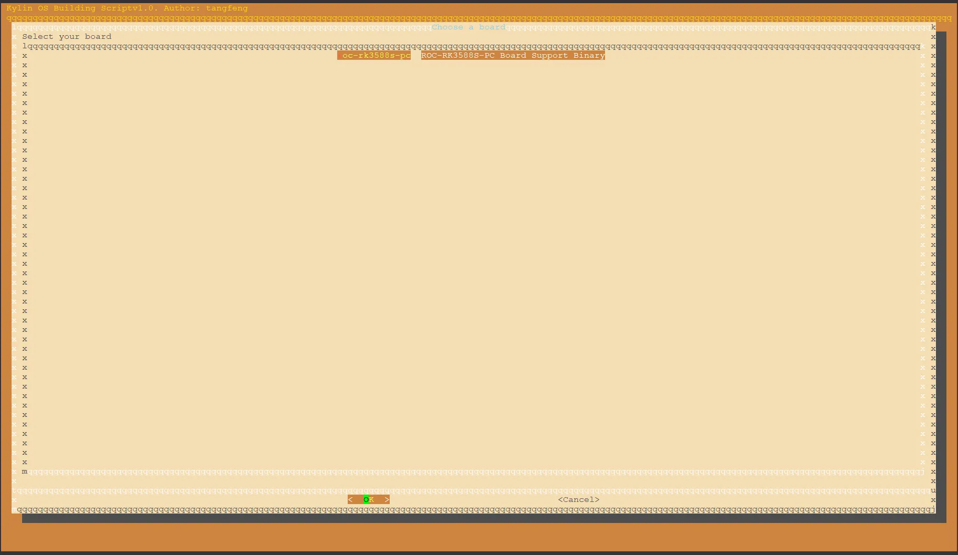
Task: Click the 'k' corner character at top right
Action: (933, 27)
